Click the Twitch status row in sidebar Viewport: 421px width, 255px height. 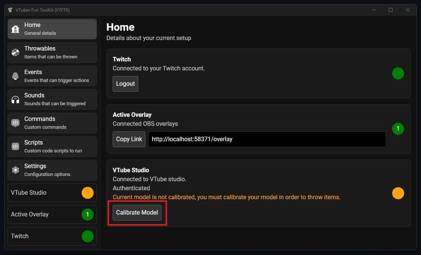click(x=52, y=236)
